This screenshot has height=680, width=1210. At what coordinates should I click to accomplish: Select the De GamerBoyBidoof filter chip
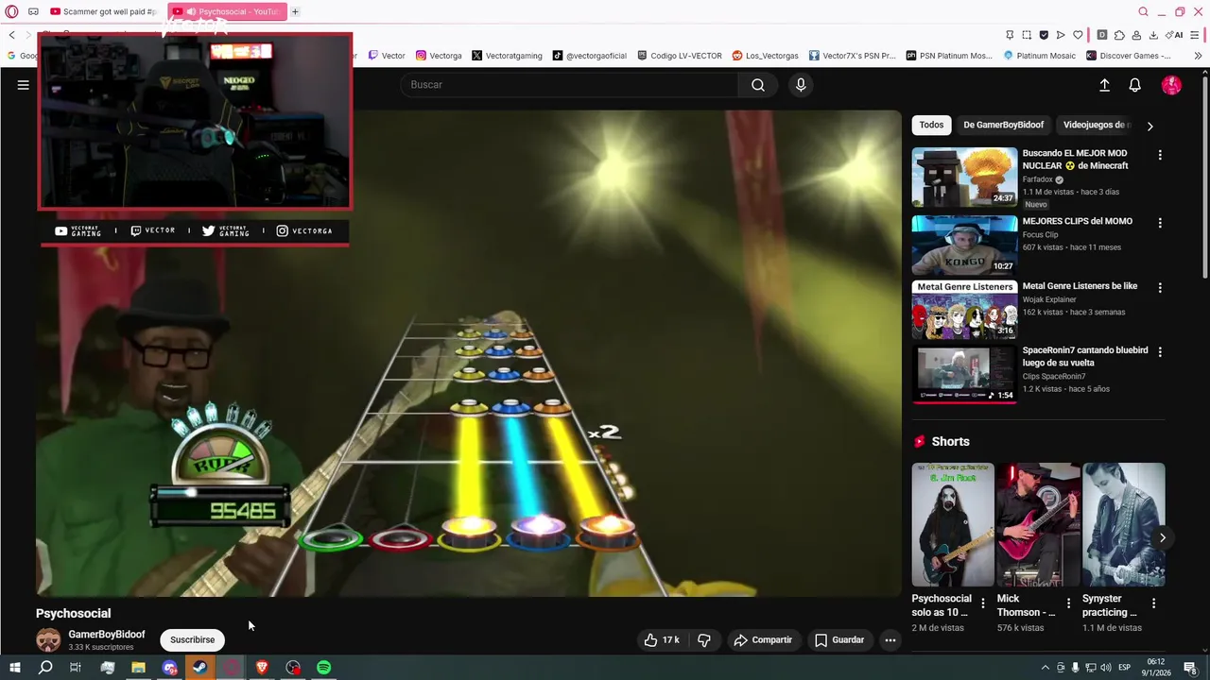1003,125
